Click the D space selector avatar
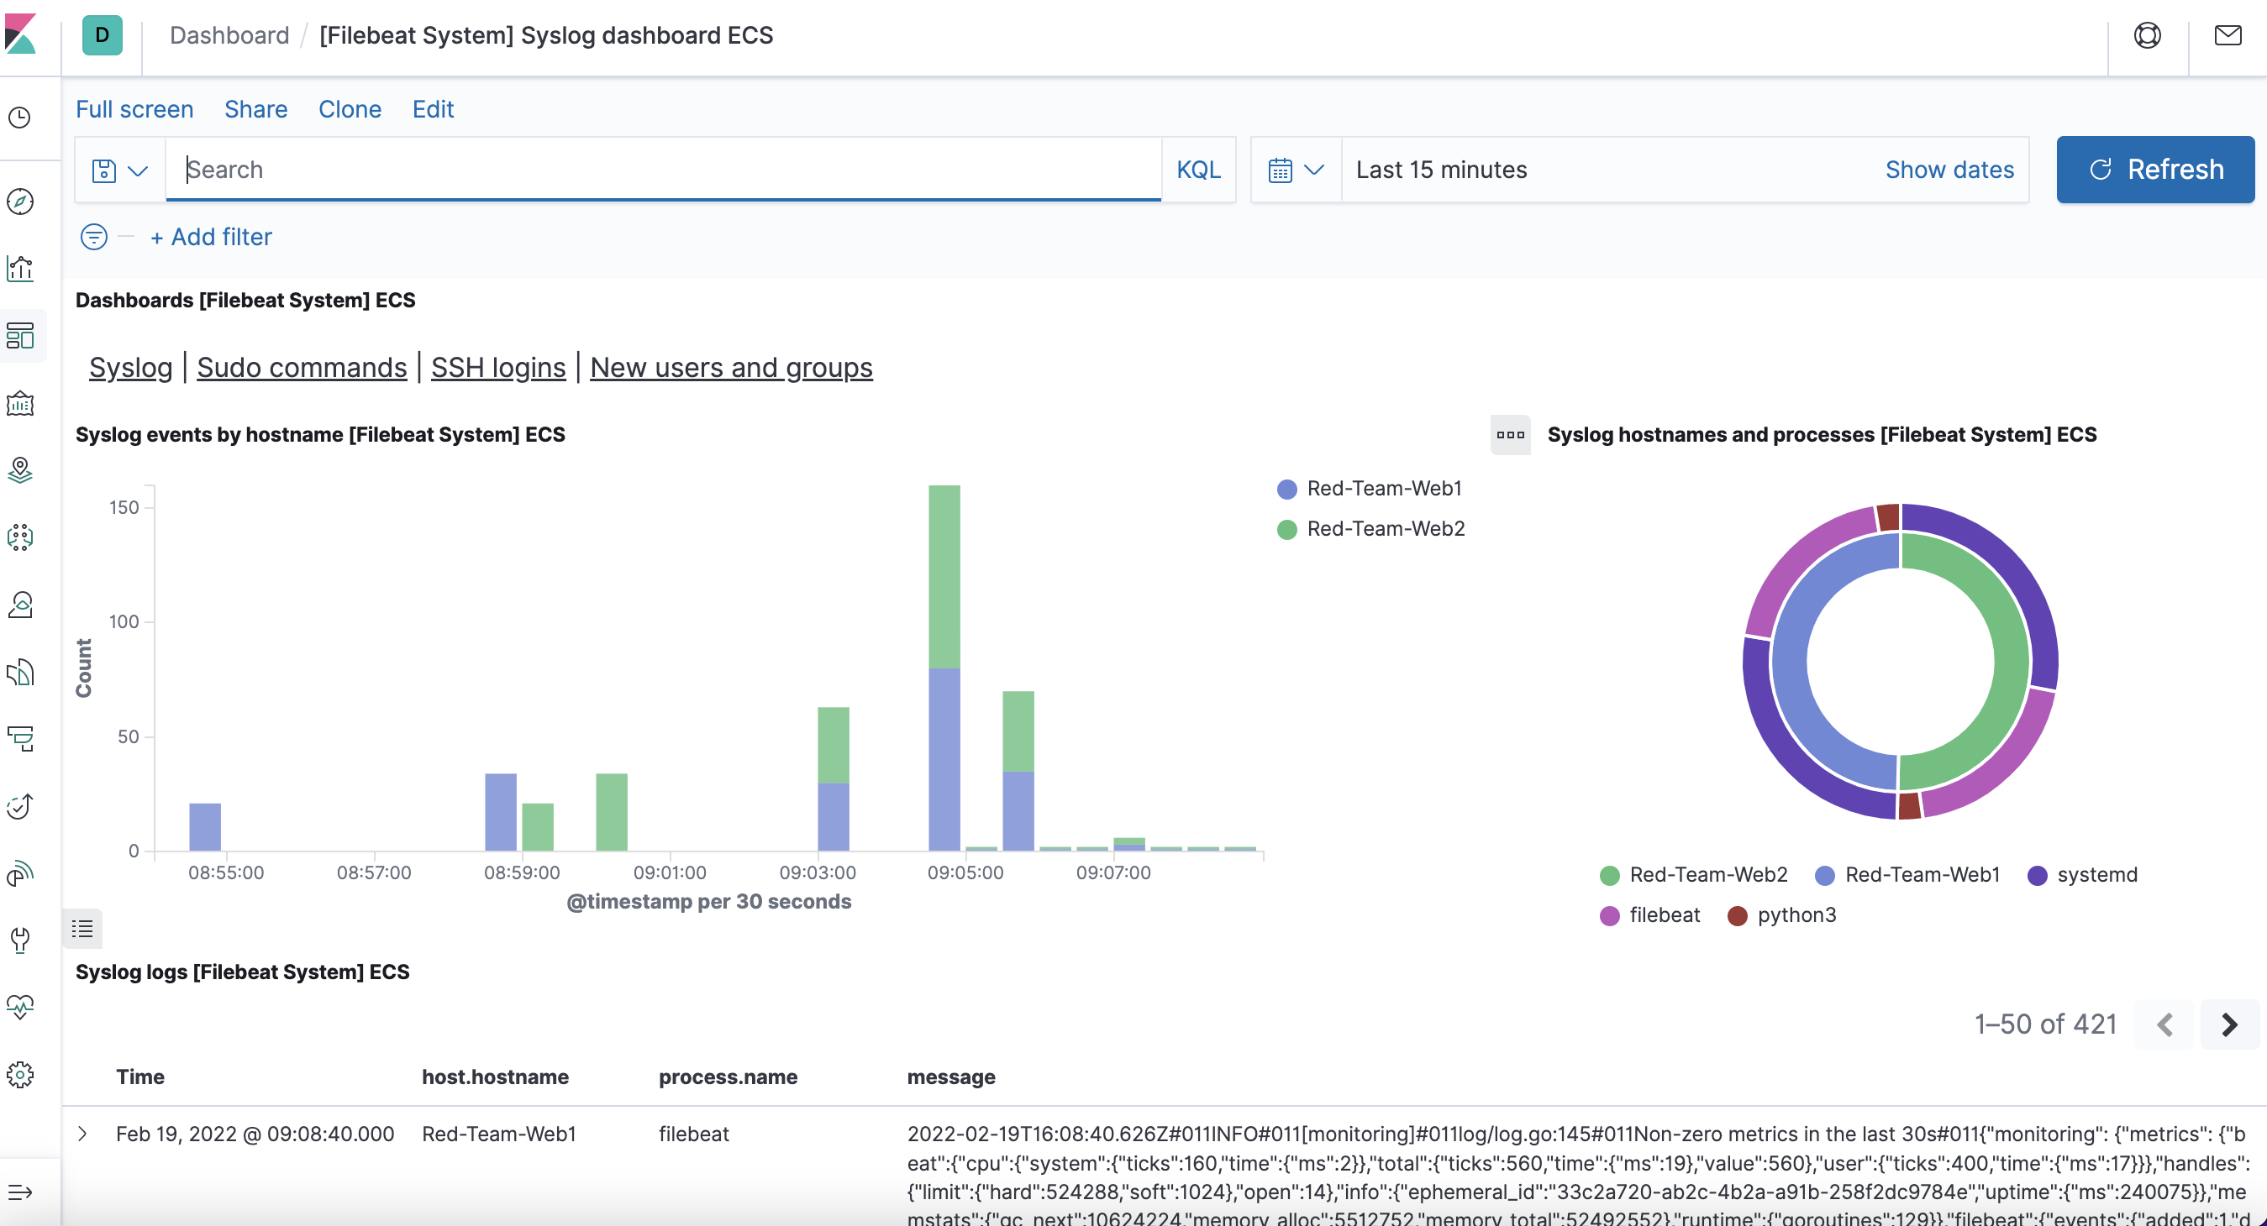The width and height of the screenshot is (2267, 1226). tap(102, 35)
